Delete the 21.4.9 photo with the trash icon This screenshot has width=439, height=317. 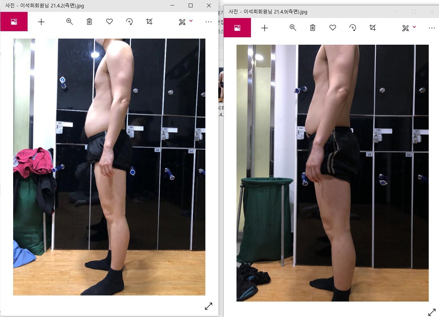click(x=313, y=28)
